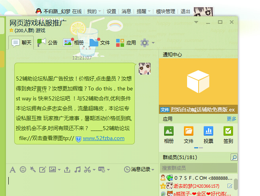The width and height of the screenshot is (260, 196).
Task: Open the 签到 check-in app icon
Action: (228, 135)
